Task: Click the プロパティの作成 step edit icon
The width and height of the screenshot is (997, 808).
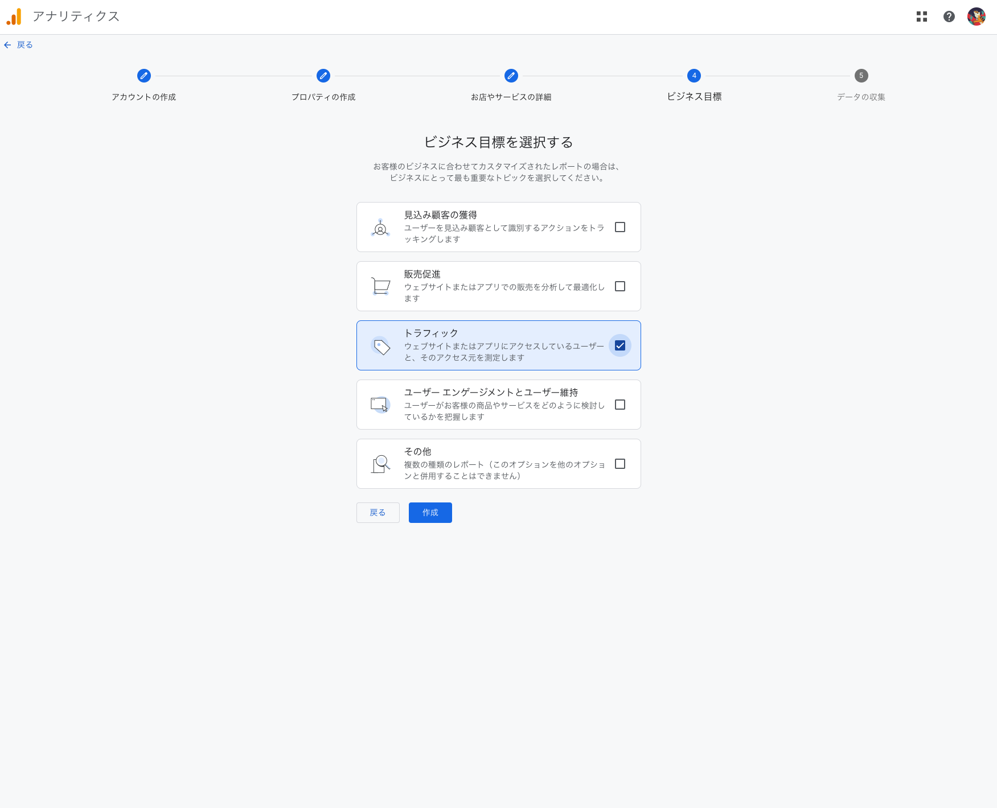Action: coord(323,76)
